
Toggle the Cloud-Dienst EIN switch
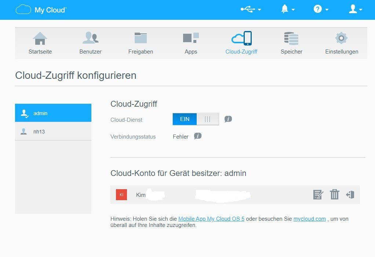tap(196, 119)
